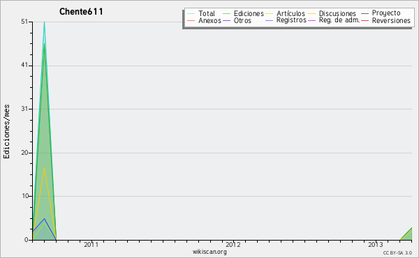Select the Registros legend entry
The image size is (419, 258).
pos(286,20)
